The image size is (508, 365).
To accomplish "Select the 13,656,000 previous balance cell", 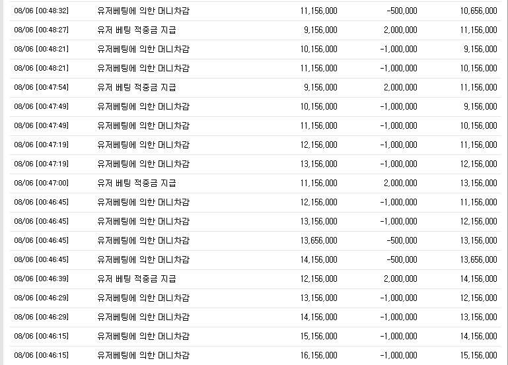I will point(319,240).
